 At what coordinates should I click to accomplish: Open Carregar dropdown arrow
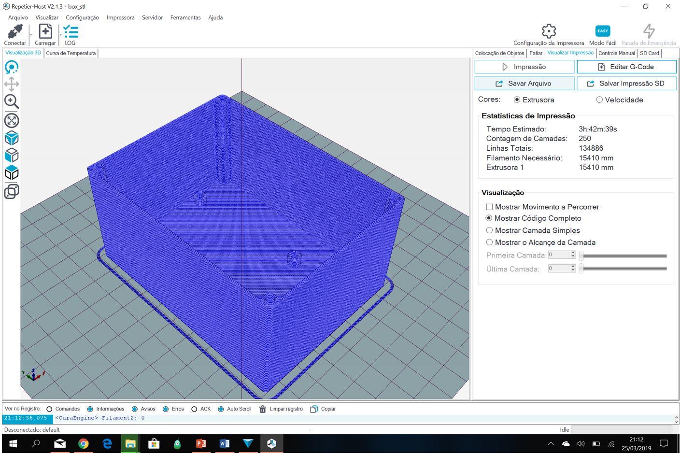click(x=60, y=35)
